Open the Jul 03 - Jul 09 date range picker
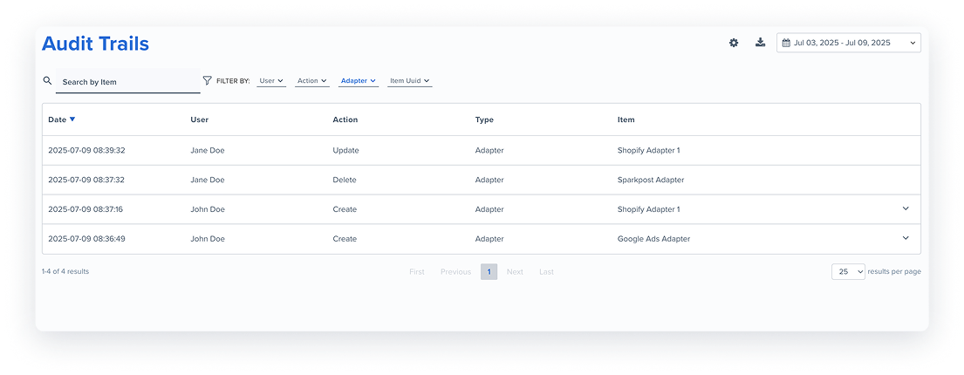This screenshot has width=964, height=375. pos(849,43)
